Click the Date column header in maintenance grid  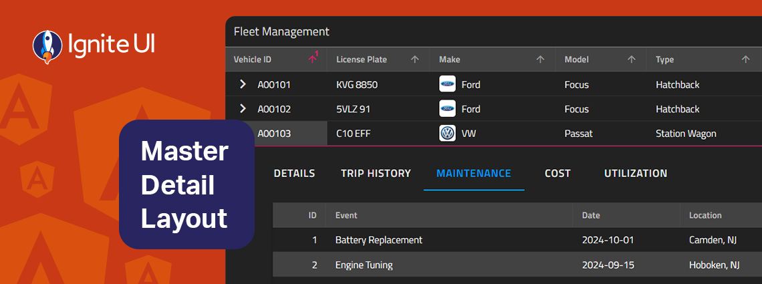click(626, 215)
